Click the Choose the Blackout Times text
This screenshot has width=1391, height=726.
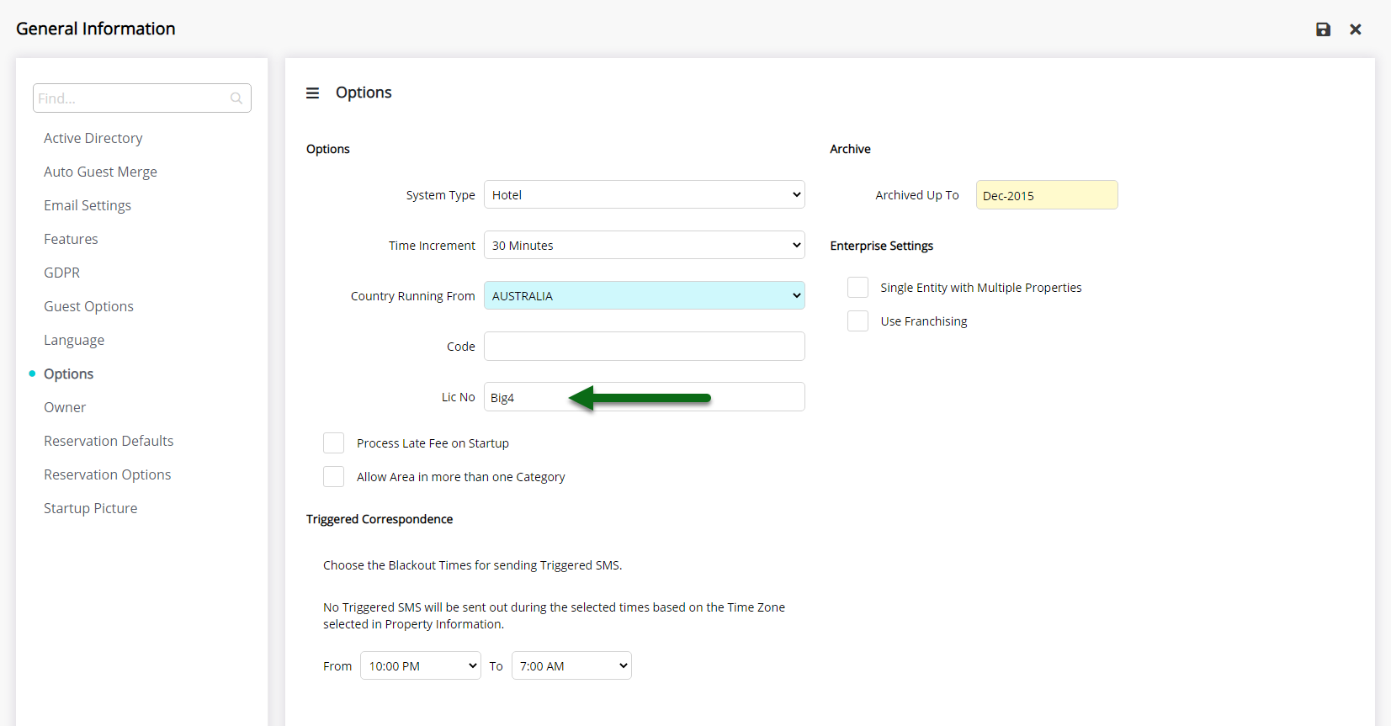point(473,565)
